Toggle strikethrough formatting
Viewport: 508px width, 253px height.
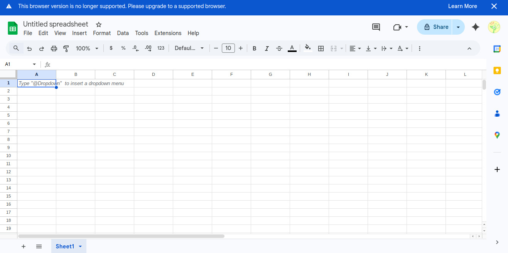pyautogui.click(x=279, y=49)
